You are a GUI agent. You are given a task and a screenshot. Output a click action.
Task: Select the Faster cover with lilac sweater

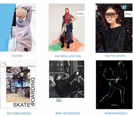click(x=18, y=28)
